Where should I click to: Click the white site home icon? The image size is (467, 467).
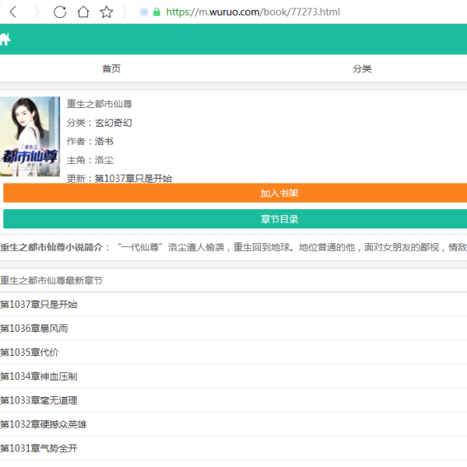click(x=5, y=40)
